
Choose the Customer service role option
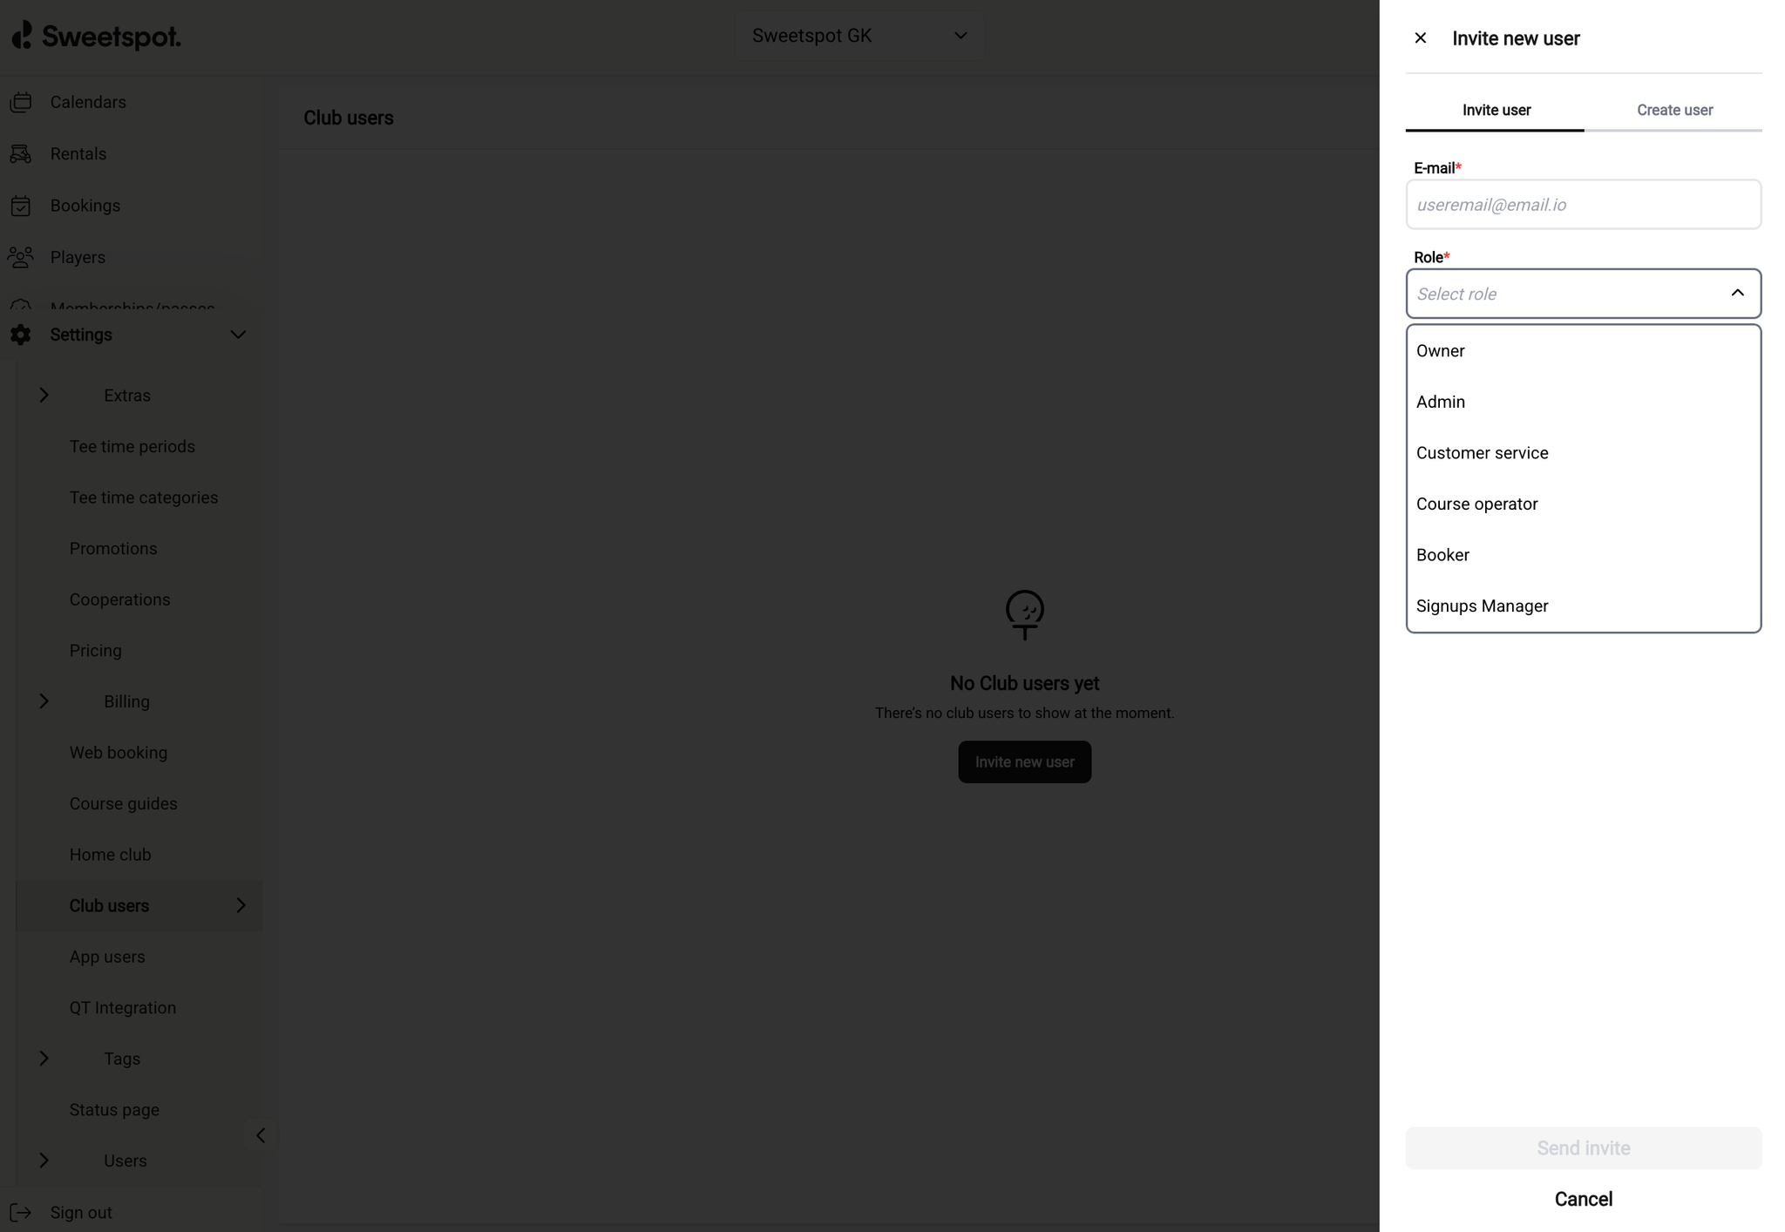[x=1482, y=453]
